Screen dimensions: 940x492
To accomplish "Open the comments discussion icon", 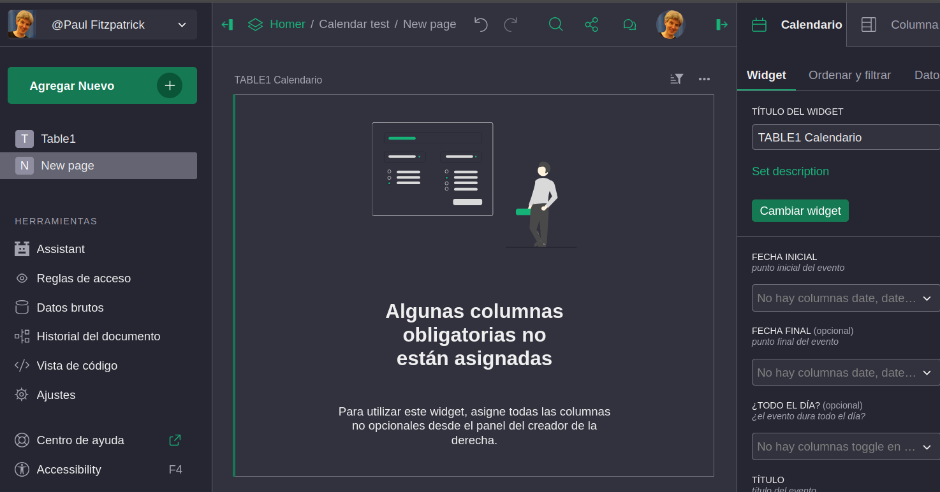I will tap(629, 25).
